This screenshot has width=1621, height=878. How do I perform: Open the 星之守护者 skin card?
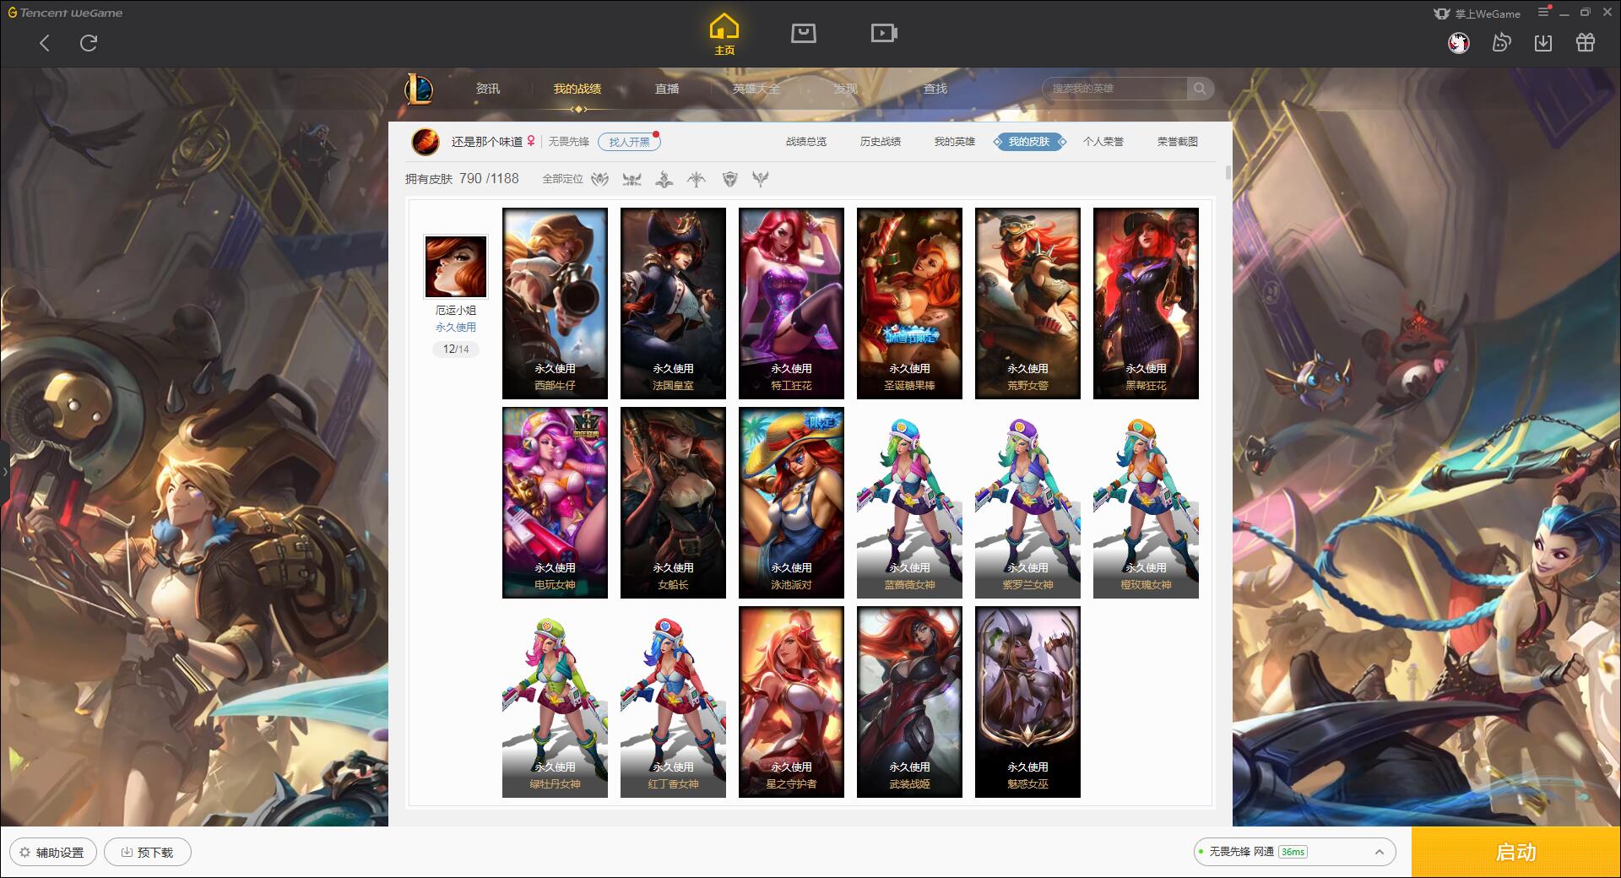[791, 702]
